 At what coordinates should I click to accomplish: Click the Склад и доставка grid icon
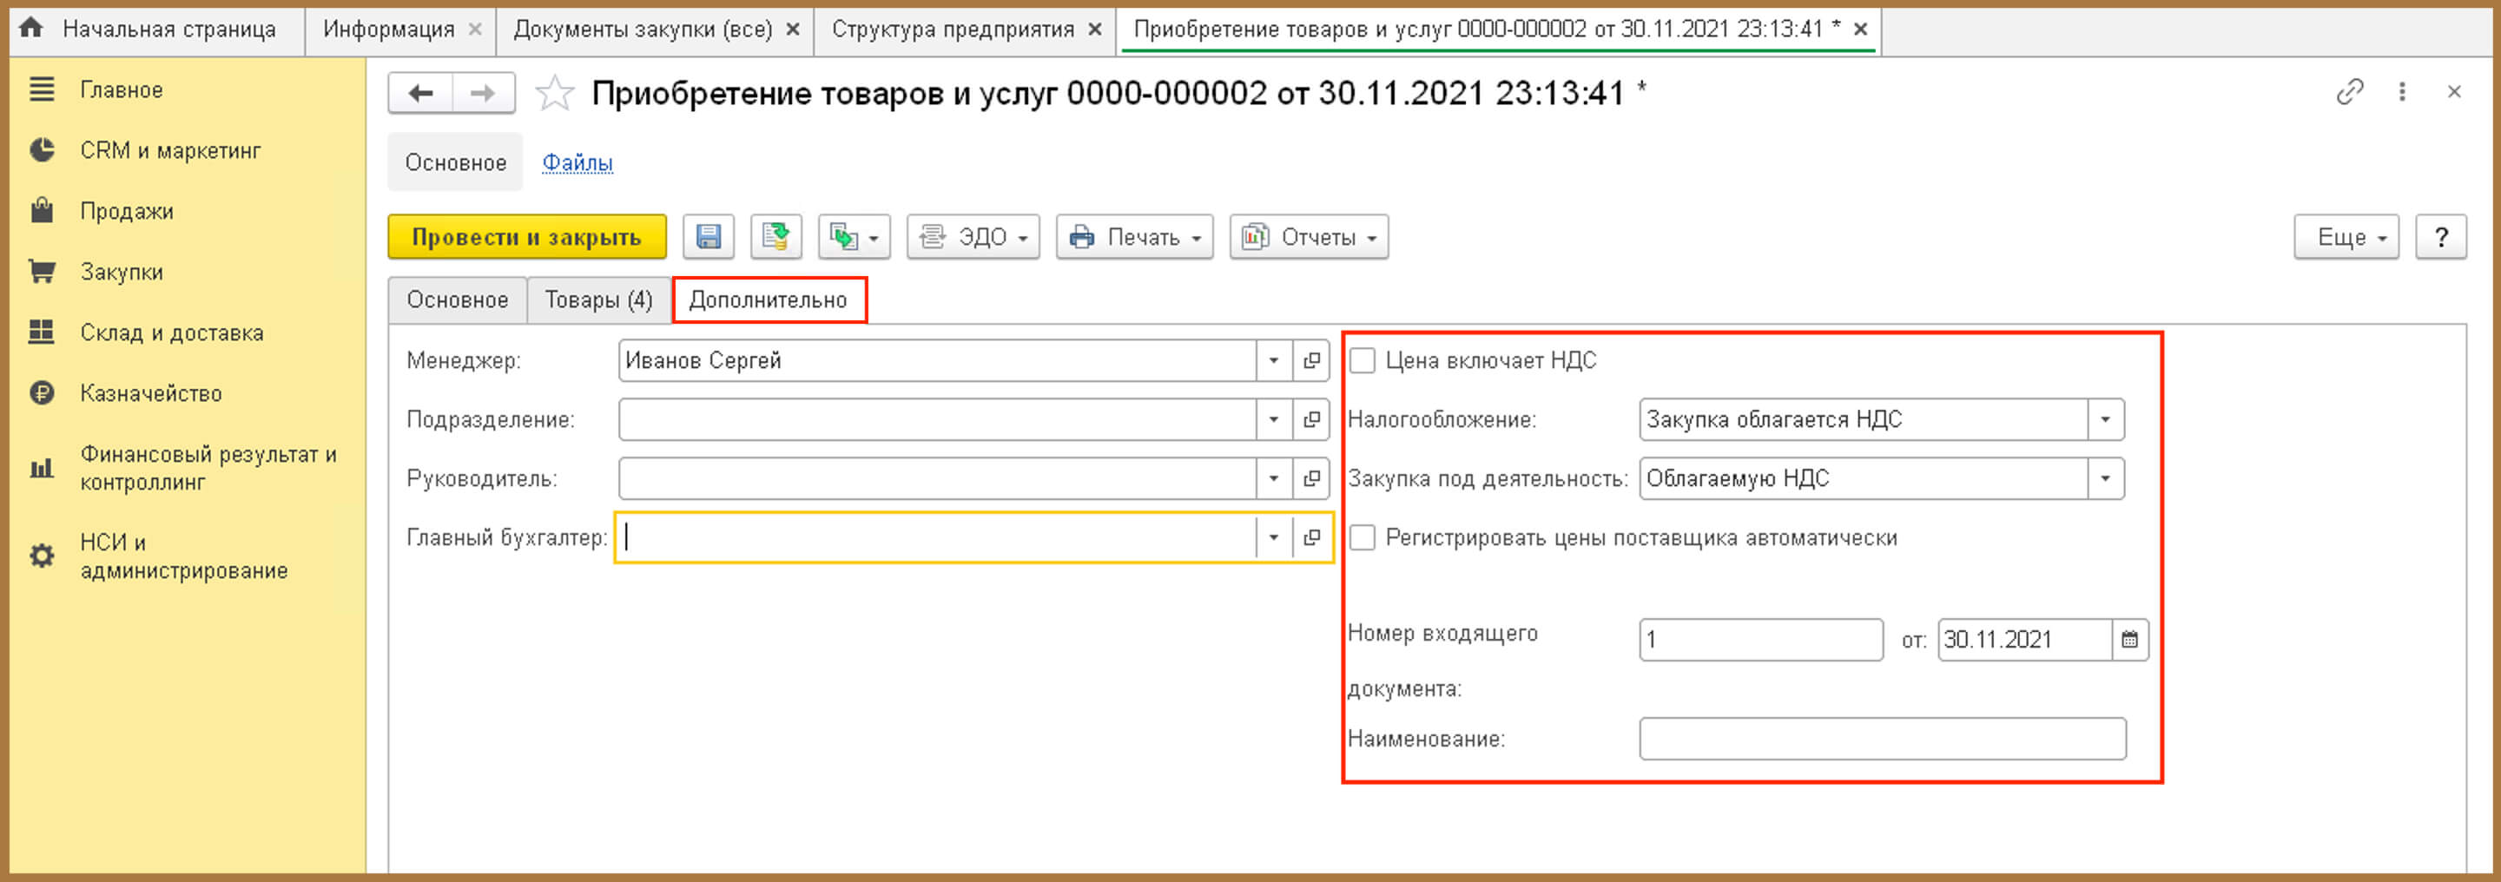pos(42,332)
